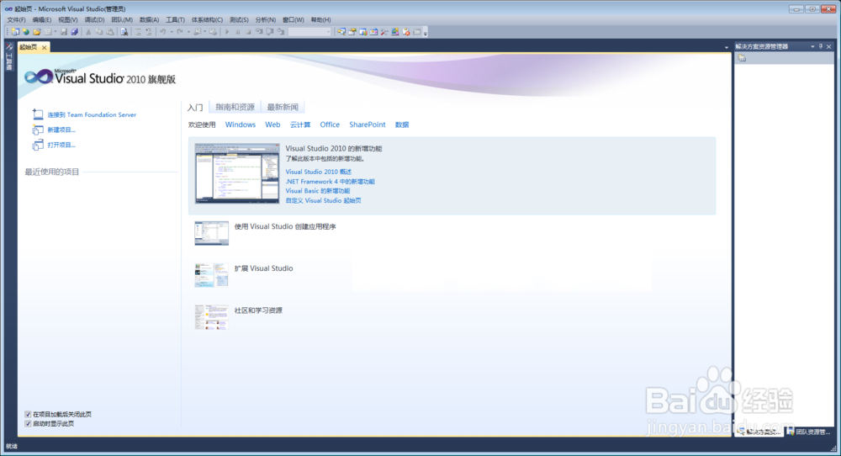Click the New Project toolbar icon

[x=15, y=32]
